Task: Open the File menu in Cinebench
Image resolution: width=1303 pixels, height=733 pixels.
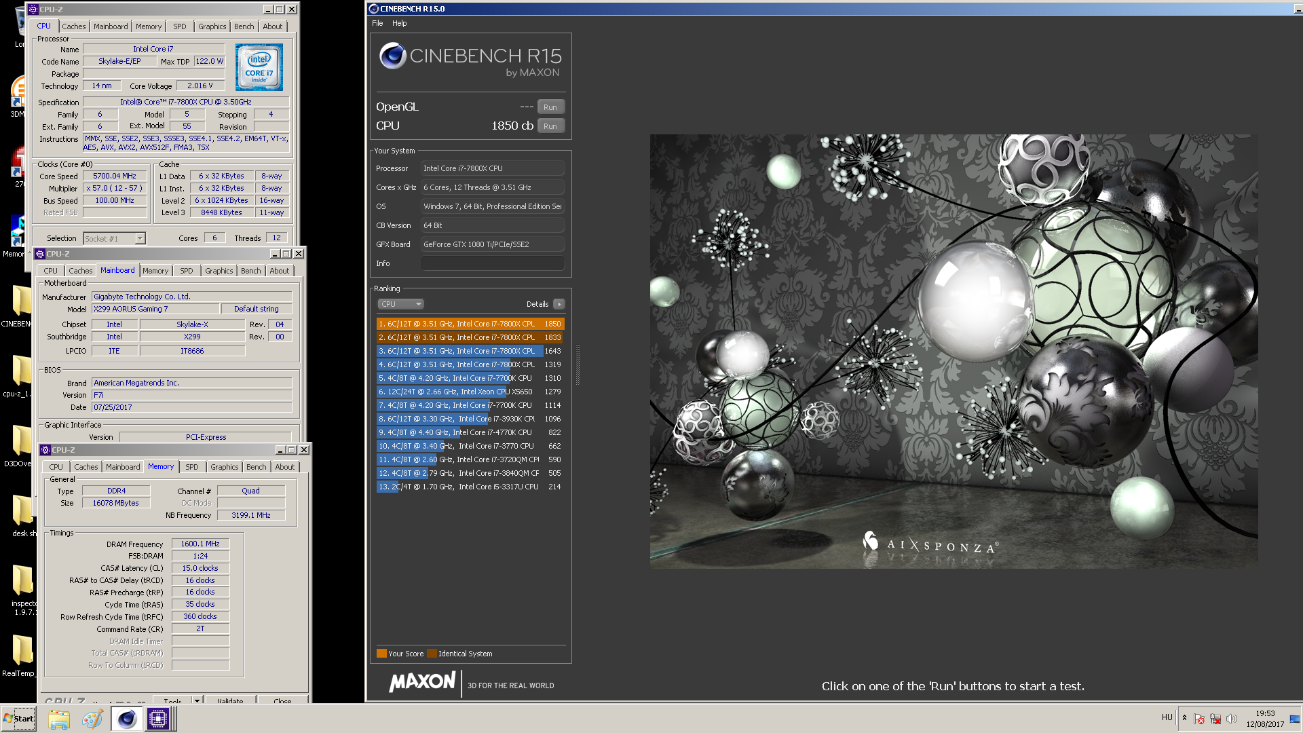Action: pyautogui.click(x=377, y=23)
